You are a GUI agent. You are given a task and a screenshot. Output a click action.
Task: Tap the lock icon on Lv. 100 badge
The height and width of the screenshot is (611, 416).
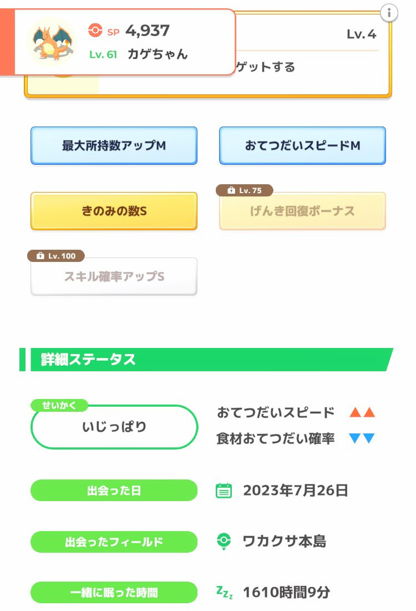click(x=40, y=256)
